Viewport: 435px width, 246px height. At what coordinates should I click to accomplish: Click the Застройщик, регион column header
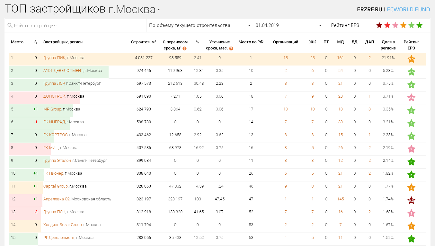63,42
